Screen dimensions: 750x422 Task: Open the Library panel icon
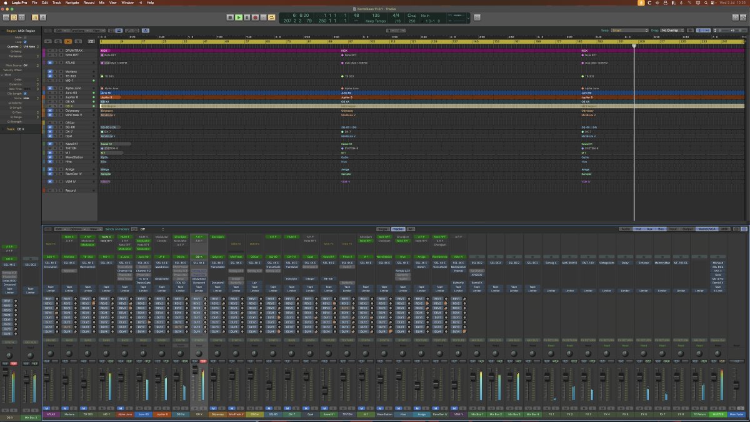point(6,17)
